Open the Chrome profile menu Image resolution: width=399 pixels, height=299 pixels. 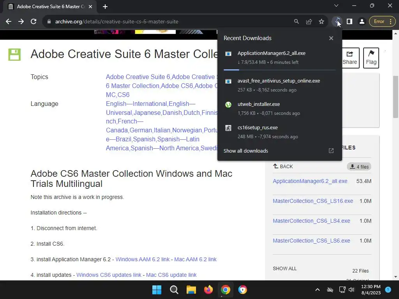362,22
